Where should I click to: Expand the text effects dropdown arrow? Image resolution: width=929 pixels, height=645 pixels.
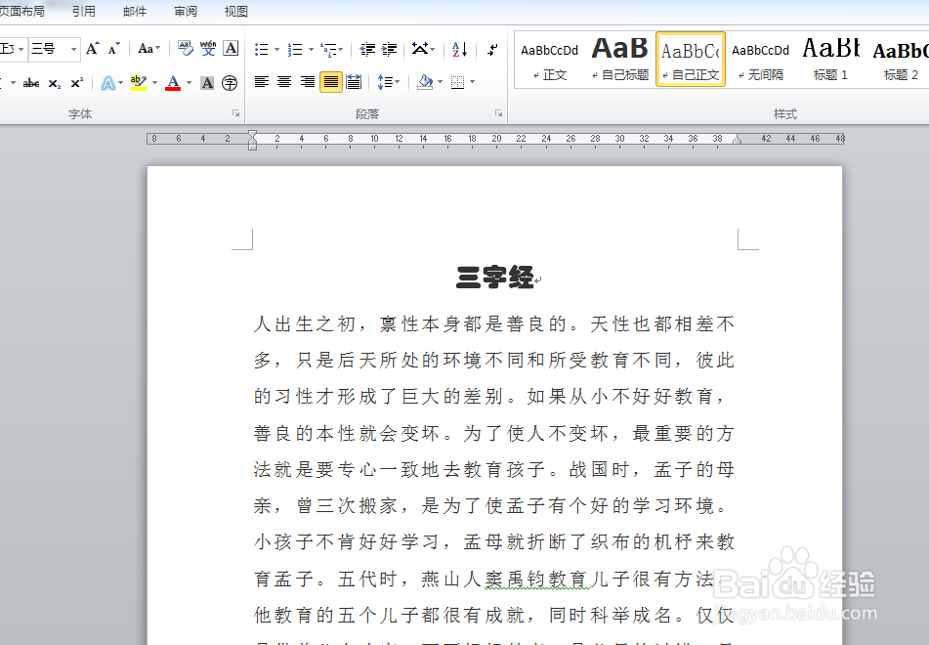coord(121,83)
